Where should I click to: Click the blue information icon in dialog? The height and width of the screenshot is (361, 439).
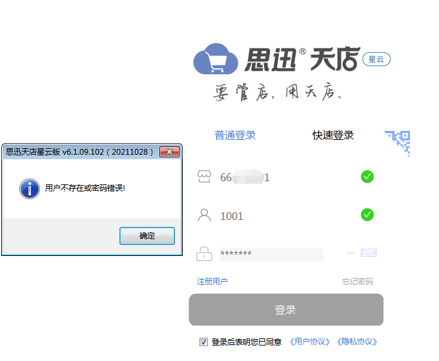30,189
